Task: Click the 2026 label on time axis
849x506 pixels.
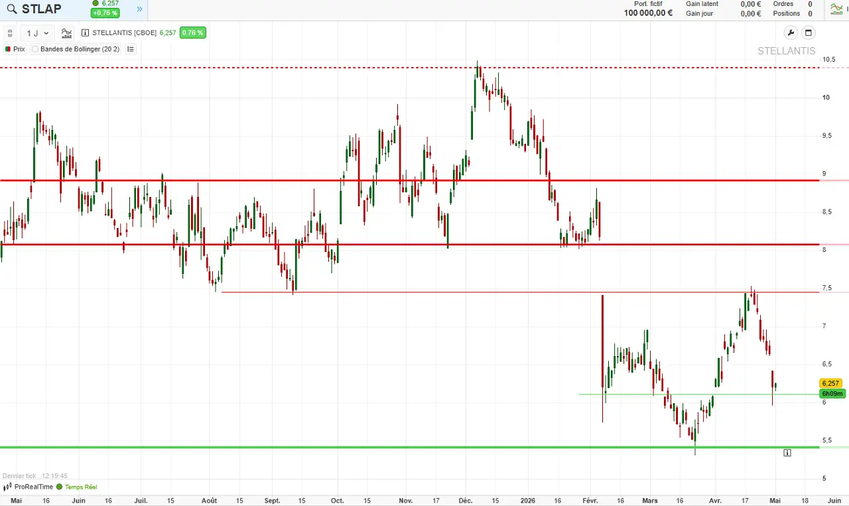Action: point(528,501)
